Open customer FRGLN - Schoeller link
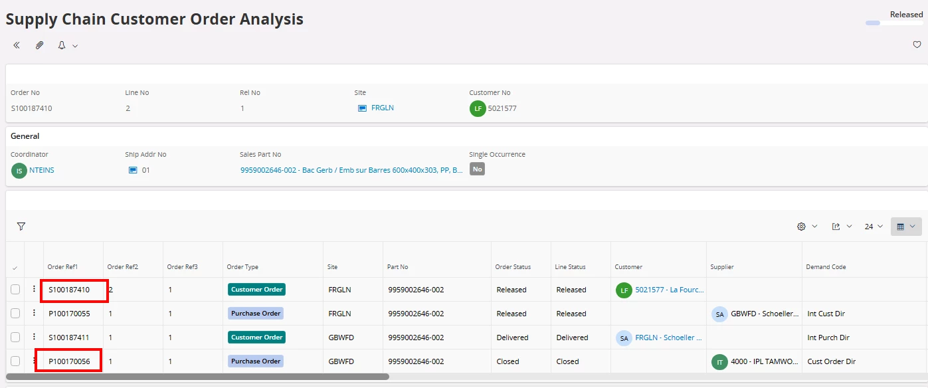The height and width of the screenshot is (388, 928). click(668, 338)
